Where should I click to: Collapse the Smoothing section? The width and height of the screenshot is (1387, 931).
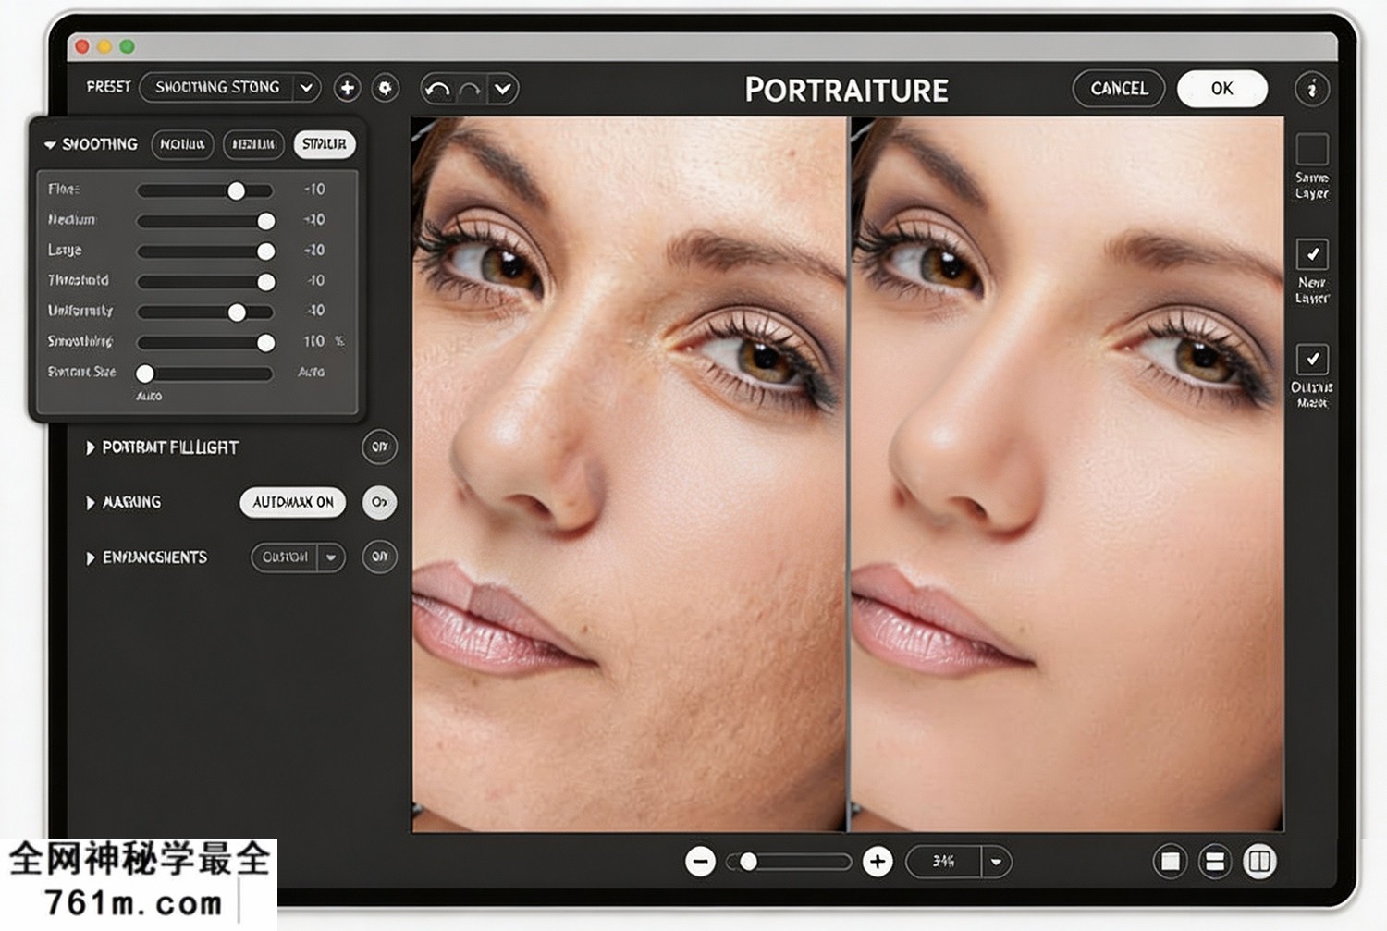(x=50, y=145)
